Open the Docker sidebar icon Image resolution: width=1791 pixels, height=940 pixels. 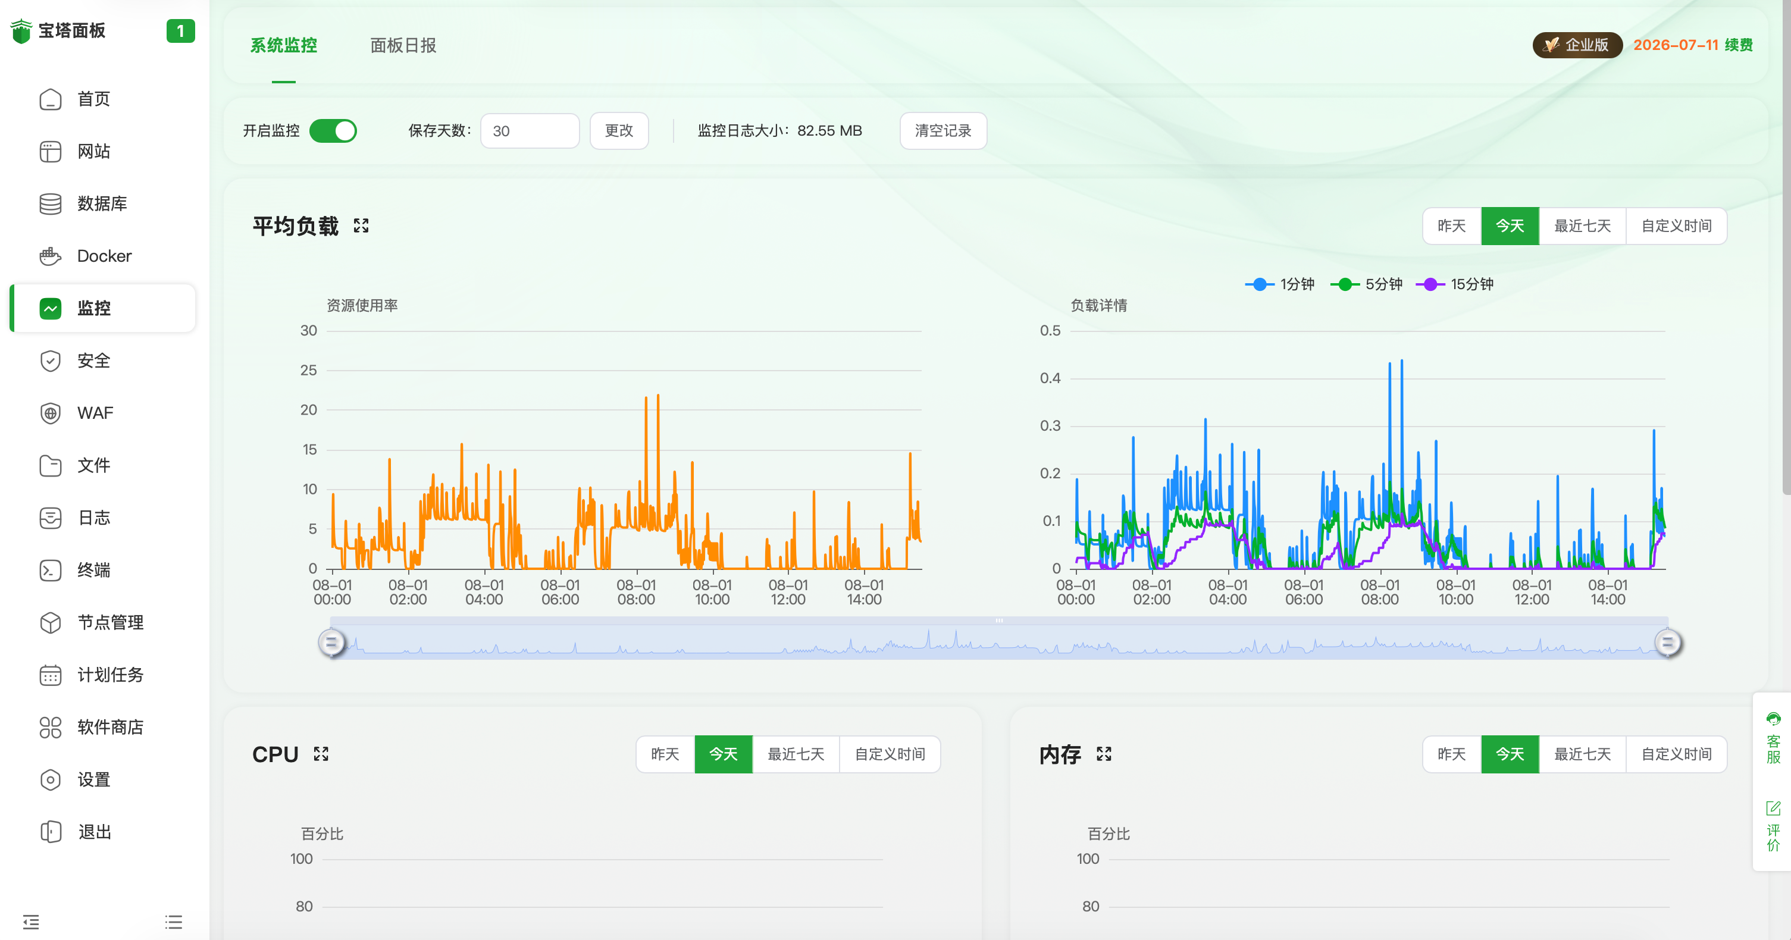click(x=50, y=256)
